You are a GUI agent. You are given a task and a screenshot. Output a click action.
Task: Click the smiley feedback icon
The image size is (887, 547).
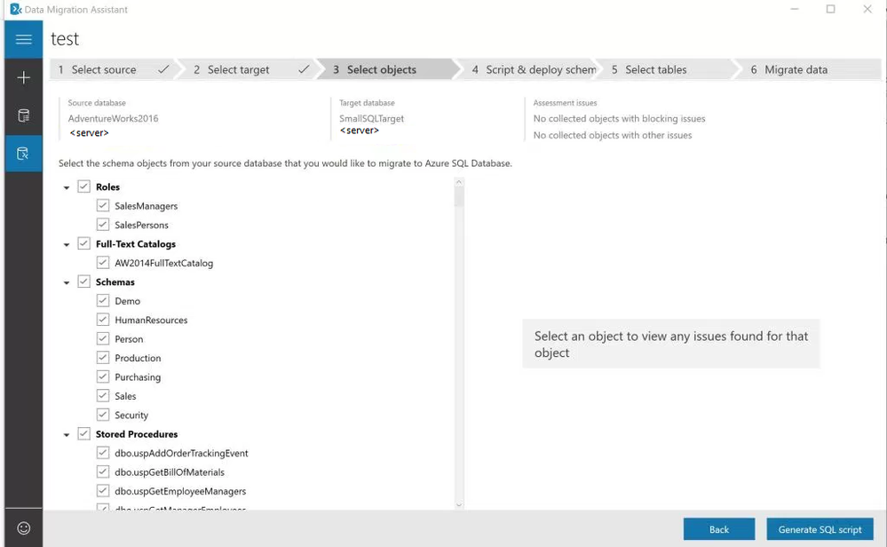[x=24, y=527]
